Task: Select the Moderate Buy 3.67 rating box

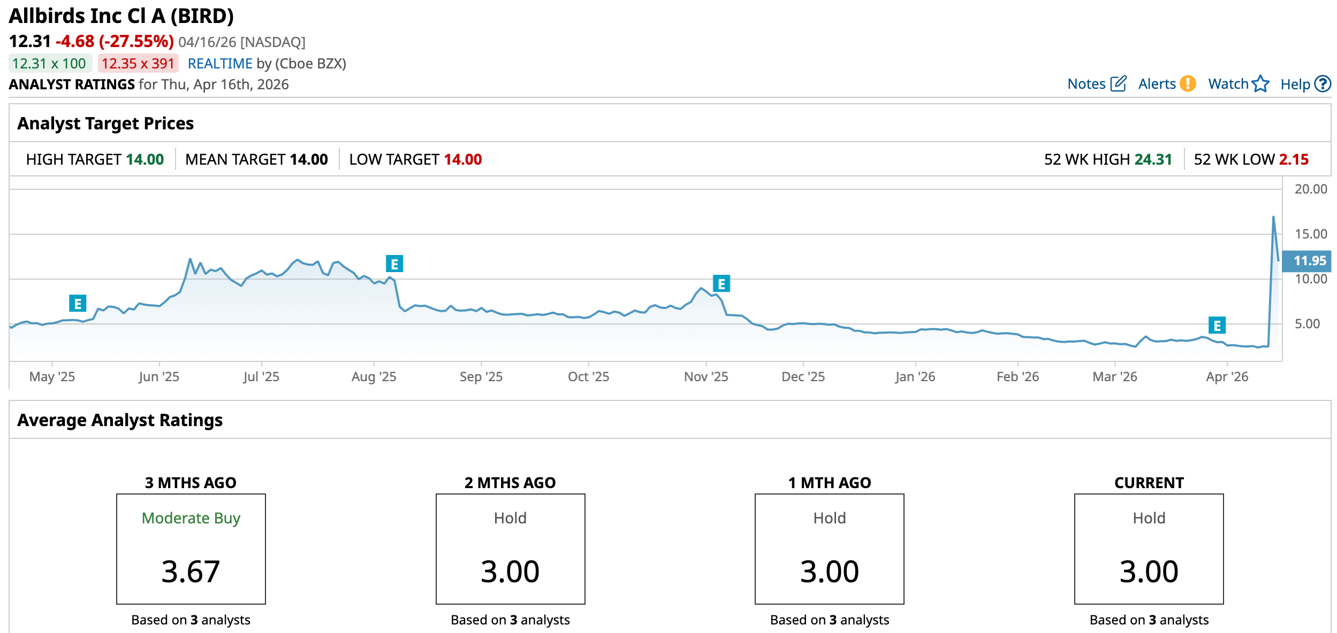Action: click(x=191, y=549)
